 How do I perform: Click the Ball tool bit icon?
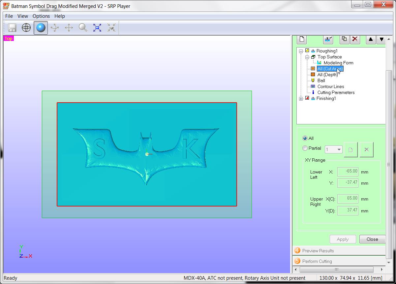313,80
